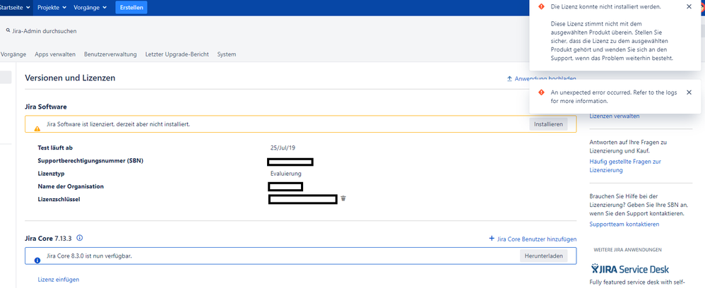Expand the Projekte dropdown menu
705x288 pixels.
(x=52, y=8)
